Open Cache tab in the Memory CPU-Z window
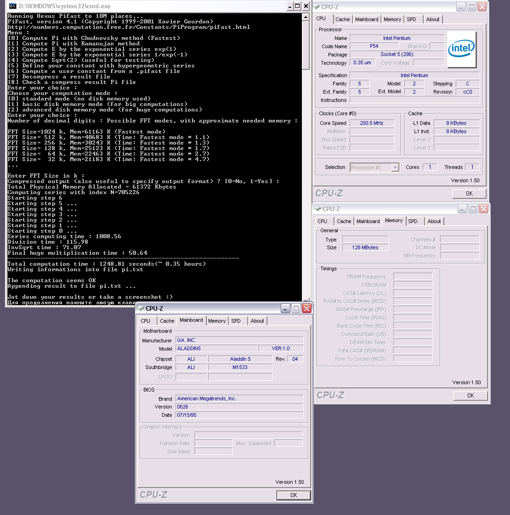510x515 pixels. (x=344, y=221)
